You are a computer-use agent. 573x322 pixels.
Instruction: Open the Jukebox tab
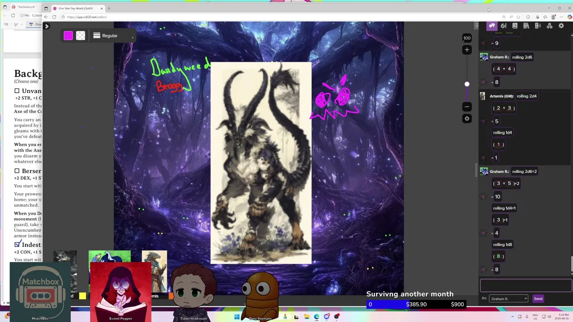click(538, 26)
